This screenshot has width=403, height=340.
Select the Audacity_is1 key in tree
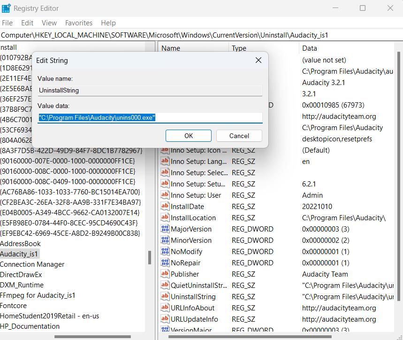20,254
